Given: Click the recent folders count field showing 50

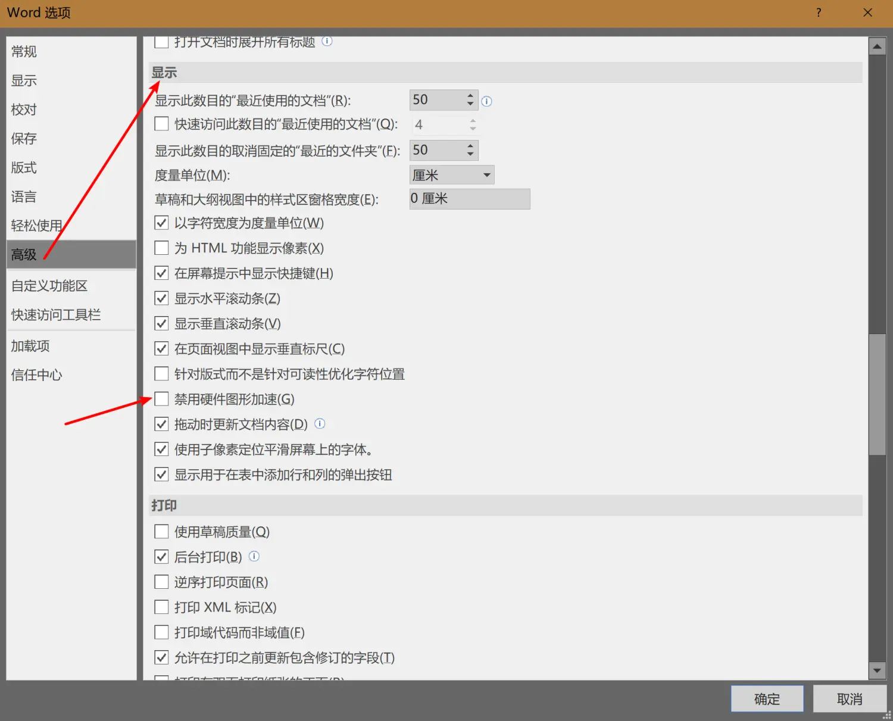Looking at the screenshot, I should 438,150.
